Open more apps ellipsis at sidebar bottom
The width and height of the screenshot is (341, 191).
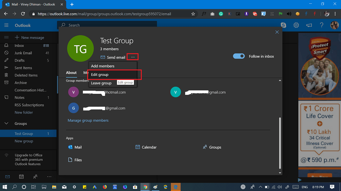click(x=49, y=177)
